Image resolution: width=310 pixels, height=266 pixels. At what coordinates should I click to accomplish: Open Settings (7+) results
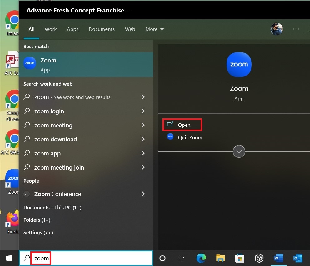(38, 232)
